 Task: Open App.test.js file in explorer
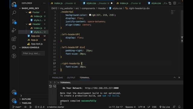tap(37, 44)
